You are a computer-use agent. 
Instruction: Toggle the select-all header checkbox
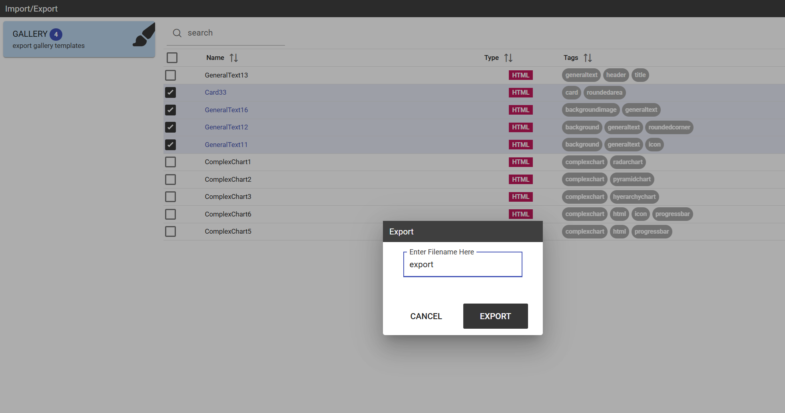coord(172,58)
